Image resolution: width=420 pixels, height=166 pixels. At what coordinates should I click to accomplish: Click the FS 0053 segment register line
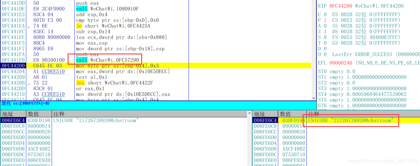pos(366,37)
